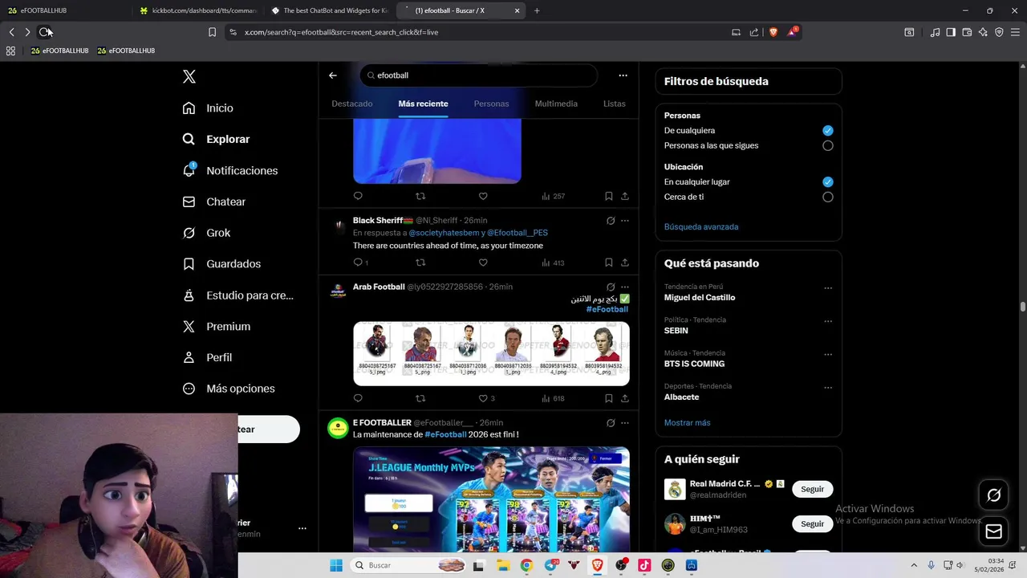
Task: Select En cualquier lugar location filter
Action: point(827,181)
